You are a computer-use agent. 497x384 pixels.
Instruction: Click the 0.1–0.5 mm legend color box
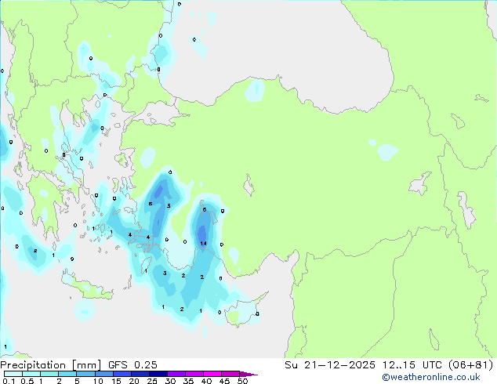(13, 374)
